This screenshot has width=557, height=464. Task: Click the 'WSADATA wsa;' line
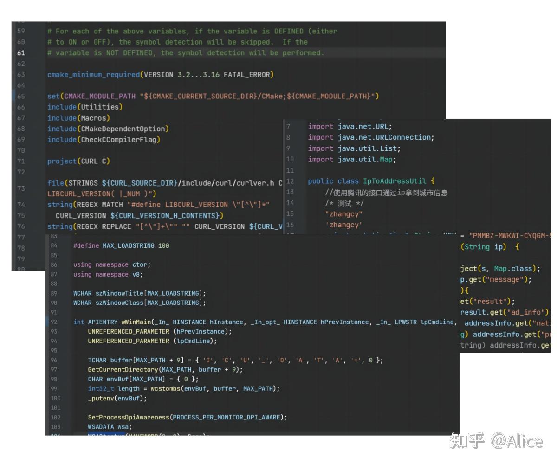110,427
